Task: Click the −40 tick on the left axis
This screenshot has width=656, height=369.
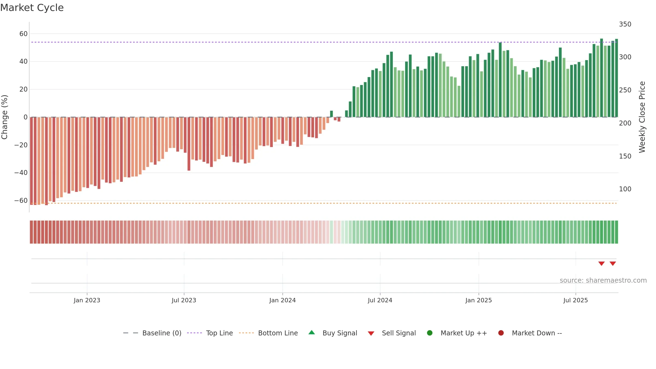Action: coord(21,173)
